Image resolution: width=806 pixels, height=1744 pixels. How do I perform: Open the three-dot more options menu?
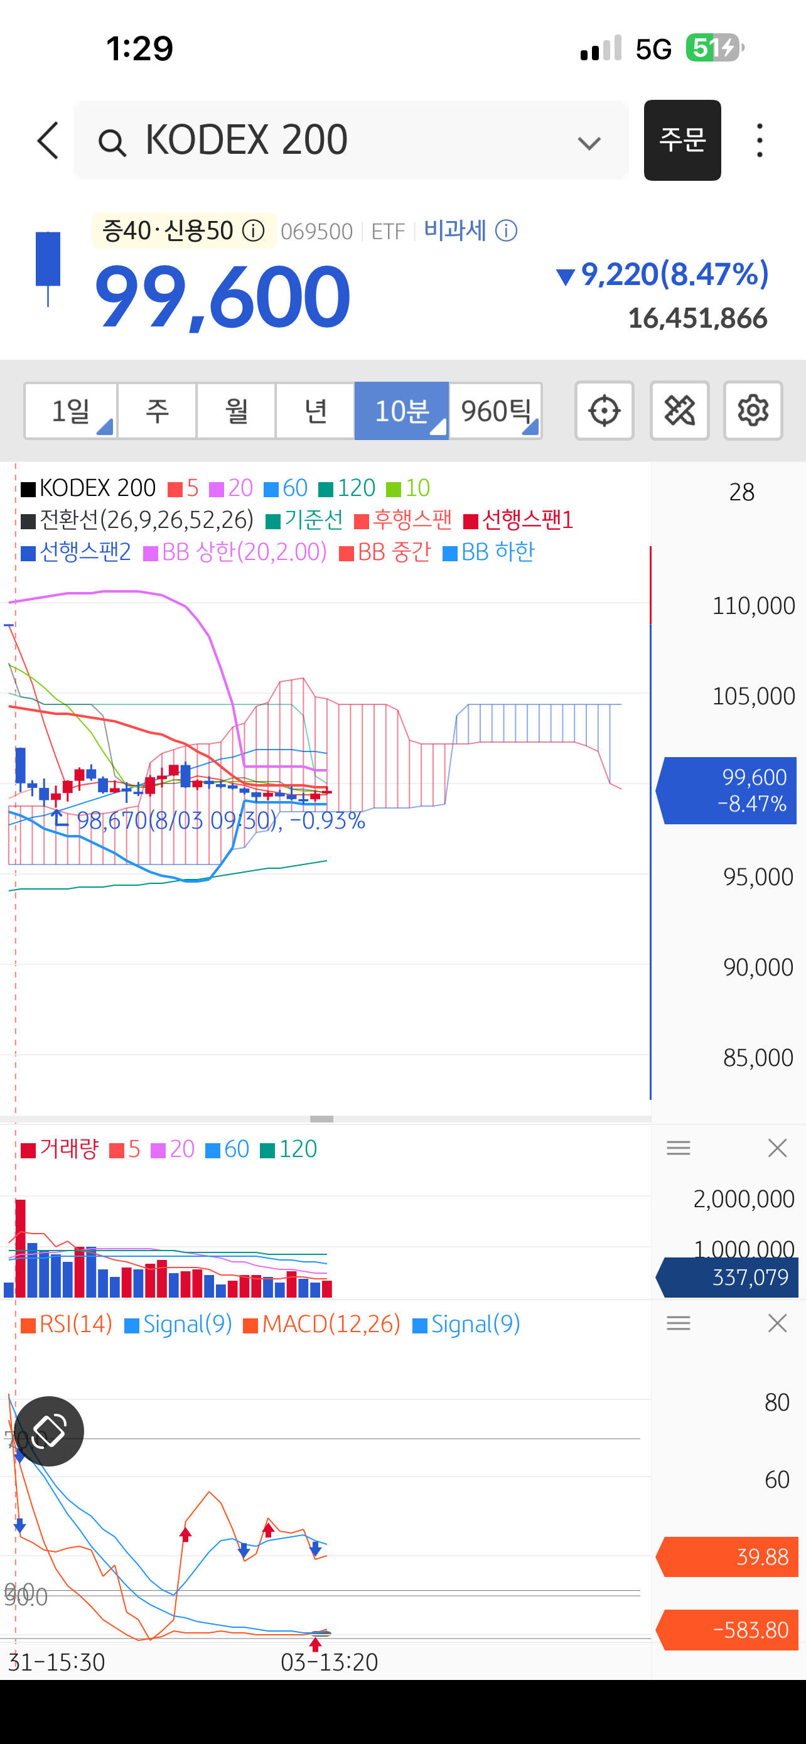pos(760,141)
